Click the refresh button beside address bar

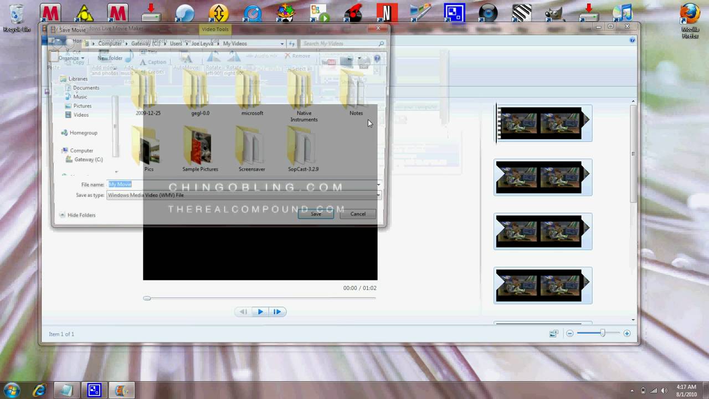coord(292,43)
